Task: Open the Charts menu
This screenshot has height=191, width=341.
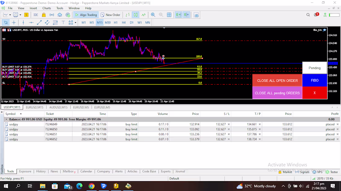Action: [46, 8]
